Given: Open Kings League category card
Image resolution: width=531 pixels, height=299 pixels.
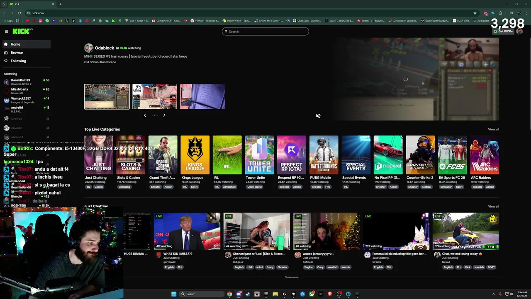Looking at the screenshot, I should 195,155.
